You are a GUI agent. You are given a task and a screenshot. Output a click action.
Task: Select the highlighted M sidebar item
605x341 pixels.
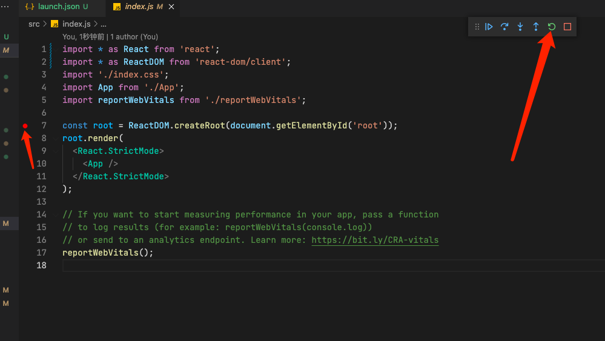[6, 50]
